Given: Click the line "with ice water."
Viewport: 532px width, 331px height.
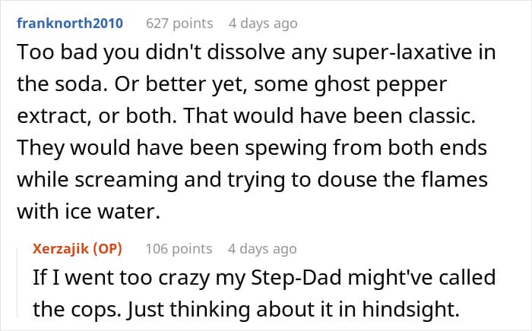Looking at the screenshot, I should pyautogui.click(x=88, y=211).
